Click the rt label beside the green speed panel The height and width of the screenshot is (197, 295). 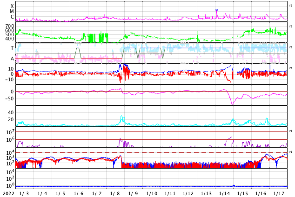[291, 26]
